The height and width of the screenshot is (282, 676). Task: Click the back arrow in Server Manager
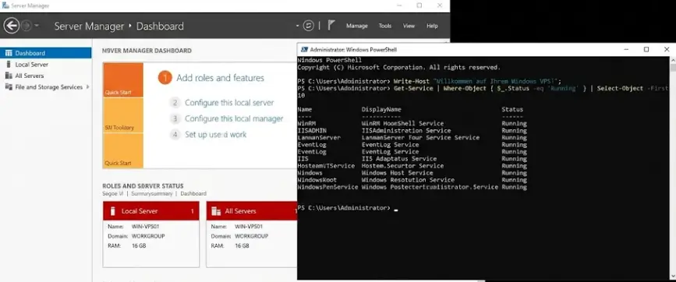click(11, 26)
